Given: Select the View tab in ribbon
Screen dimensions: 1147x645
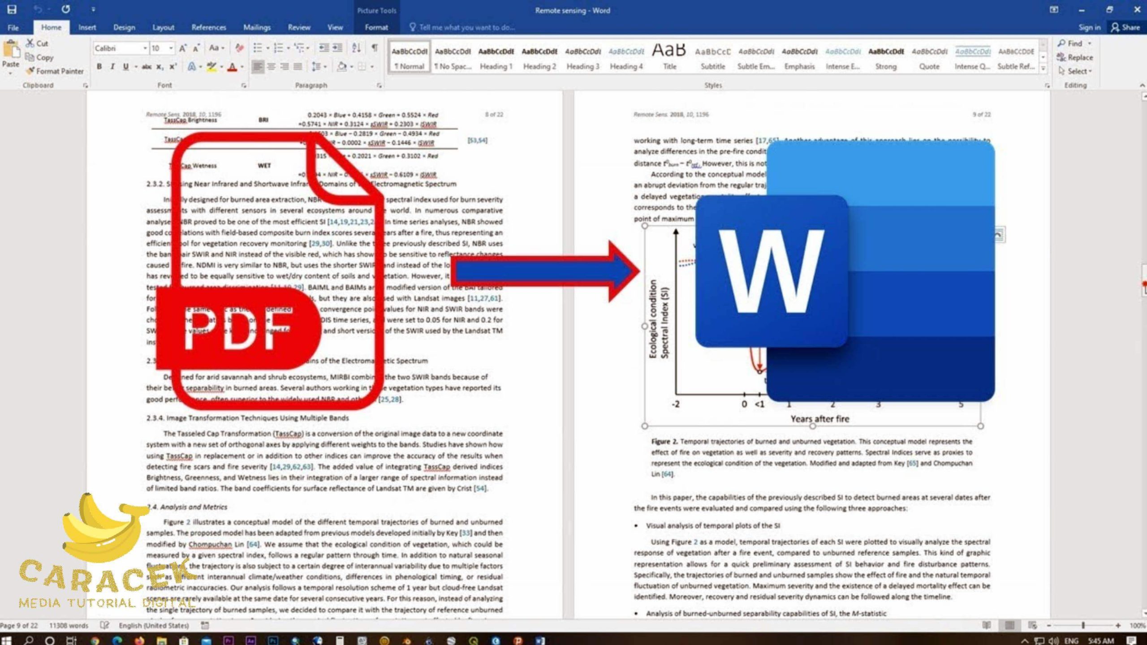Looking at the screenshot, I should [x=335, y=28].
